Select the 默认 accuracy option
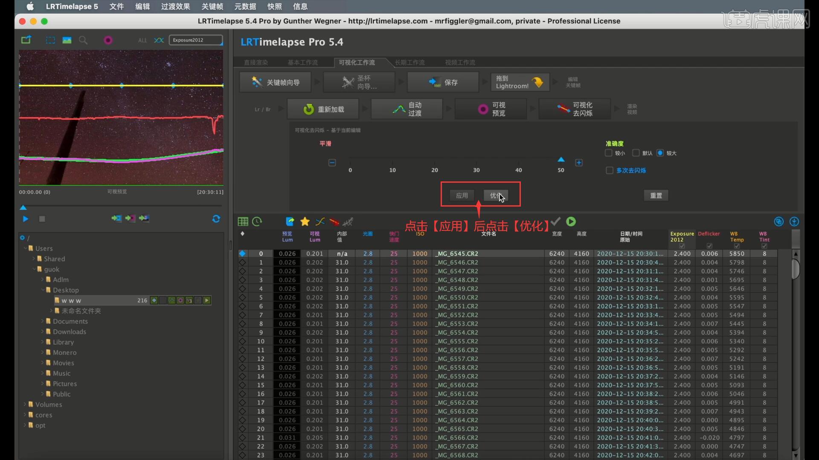This screenshot has height=460, width=819. (x=636, y=153)
